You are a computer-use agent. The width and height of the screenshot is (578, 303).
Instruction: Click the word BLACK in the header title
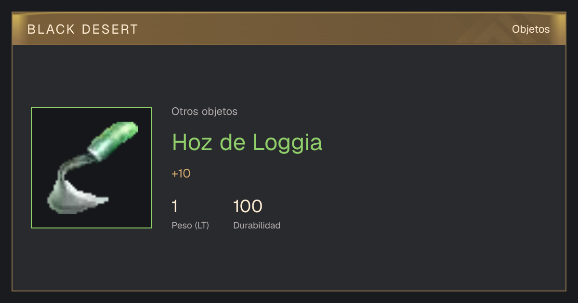click(51, 29)
